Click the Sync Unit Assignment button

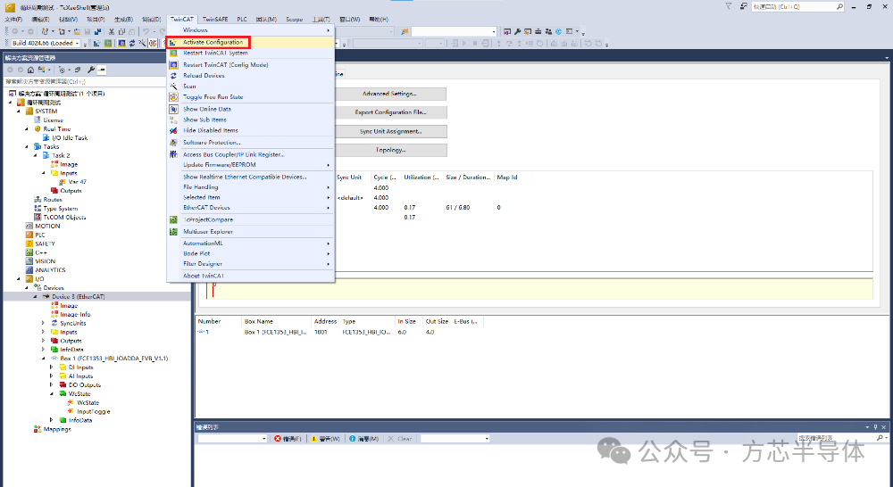390,131
